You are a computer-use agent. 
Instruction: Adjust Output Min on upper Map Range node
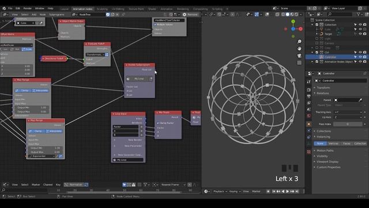32,107
